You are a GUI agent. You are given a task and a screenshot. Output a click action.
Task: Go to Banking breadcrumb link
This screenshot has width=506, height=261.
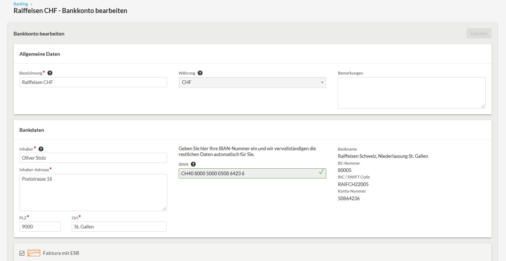[21, 4]
